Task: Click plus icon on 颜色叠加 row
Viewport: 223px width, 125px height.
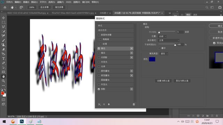Action: 132,71
